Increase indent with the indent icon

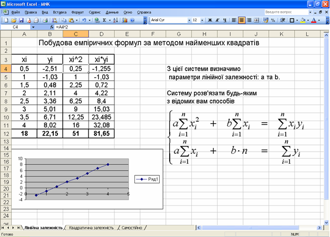(x=283, y=20)
